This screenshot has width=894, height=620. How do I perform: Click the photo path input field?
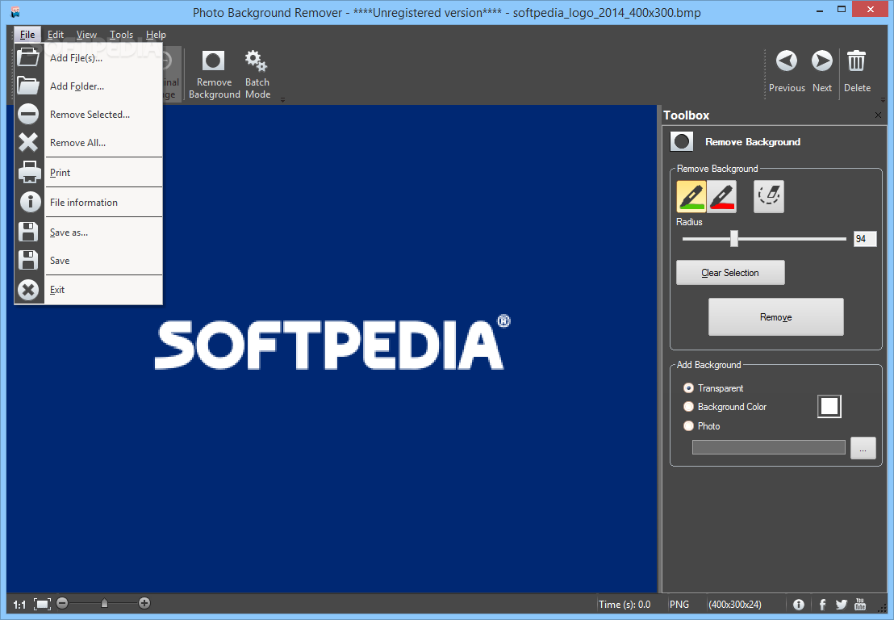click(x=769, y=447)
